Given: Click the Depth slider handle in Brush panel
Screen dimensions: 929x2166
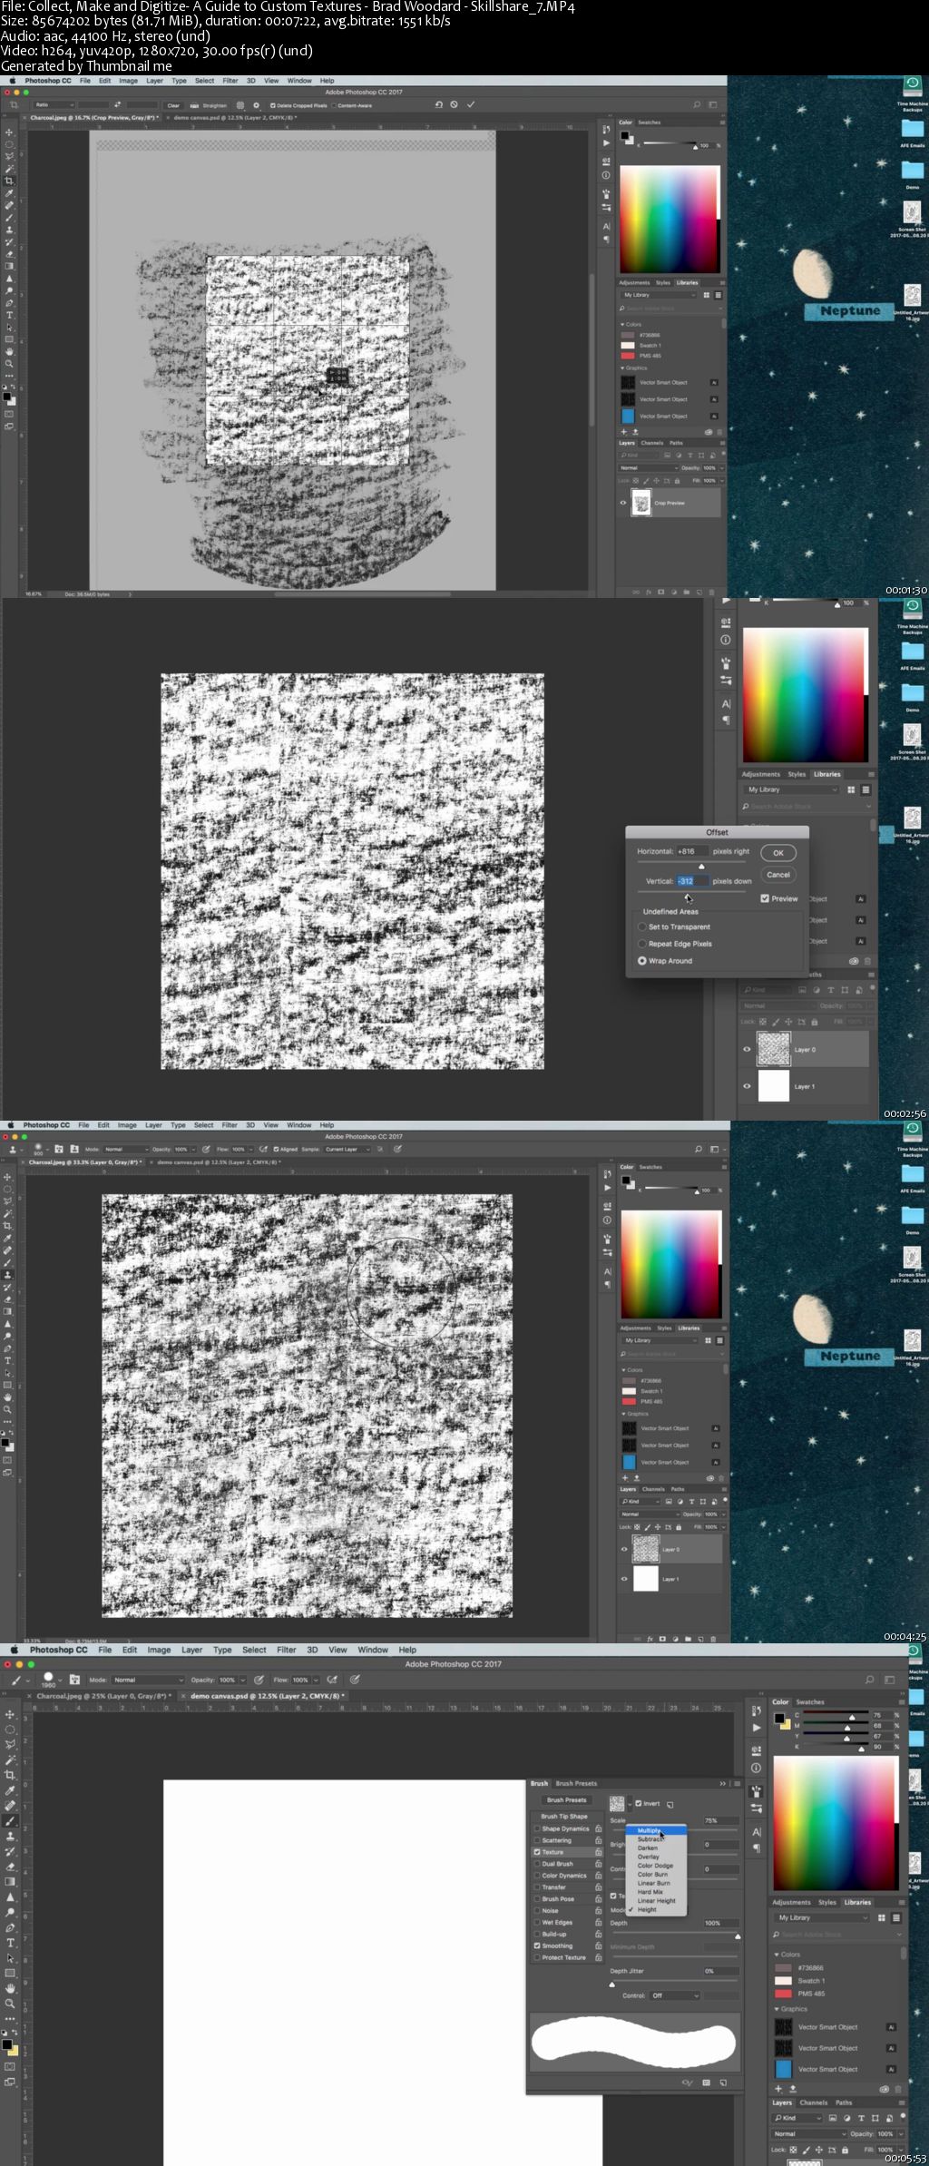Looking at the screenshot, I should 738,1936.
